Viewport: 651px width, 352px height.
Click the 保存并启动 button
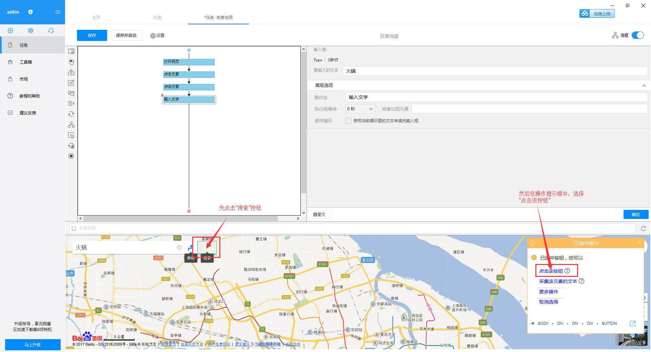pos(126,35)
